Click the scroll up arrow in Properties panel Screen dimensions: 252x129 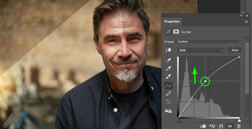pos(247,40)
